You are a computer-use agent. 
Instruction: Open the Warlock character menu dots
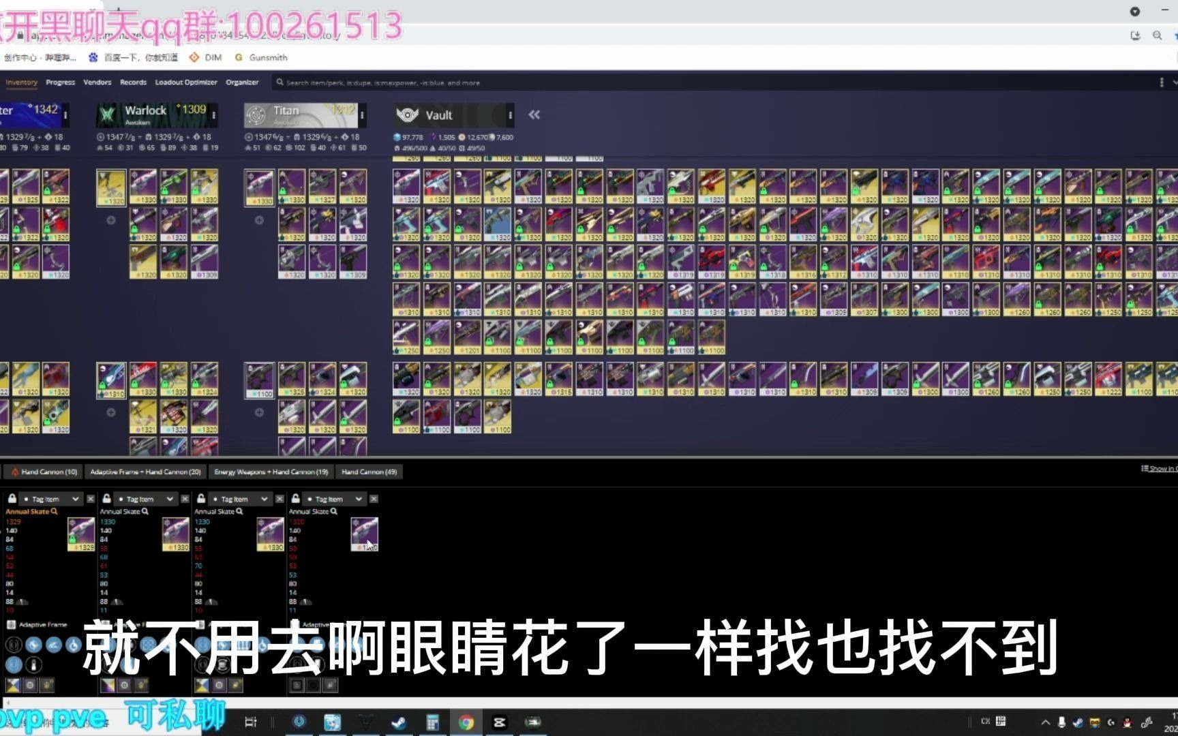(x=214, y=116)
